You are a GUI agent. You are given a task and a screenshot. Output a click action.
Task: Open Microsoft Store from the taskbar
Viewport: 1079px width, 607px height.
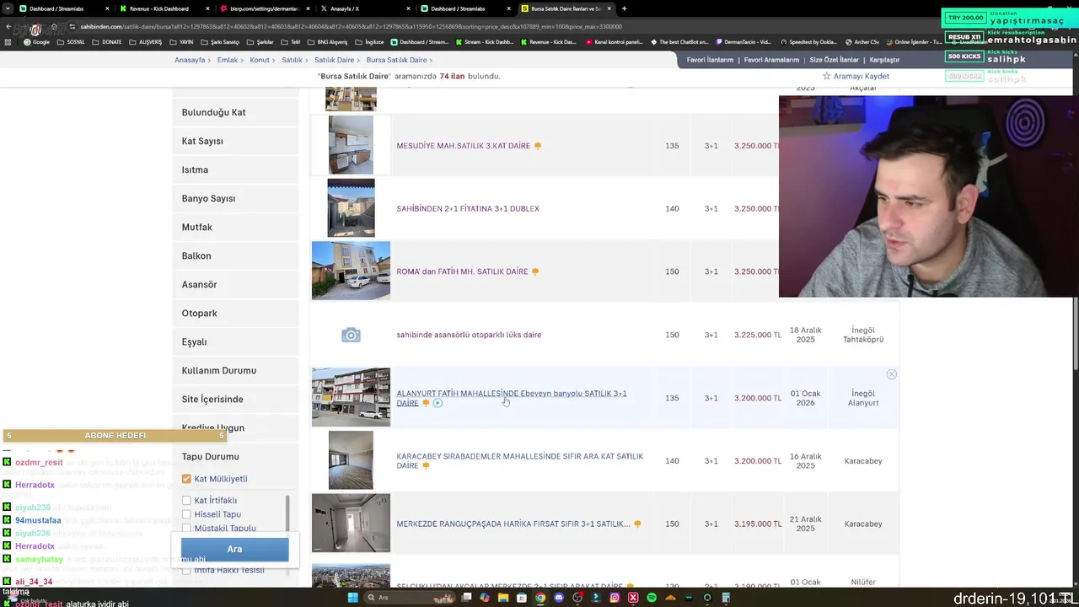click(522, 598)
